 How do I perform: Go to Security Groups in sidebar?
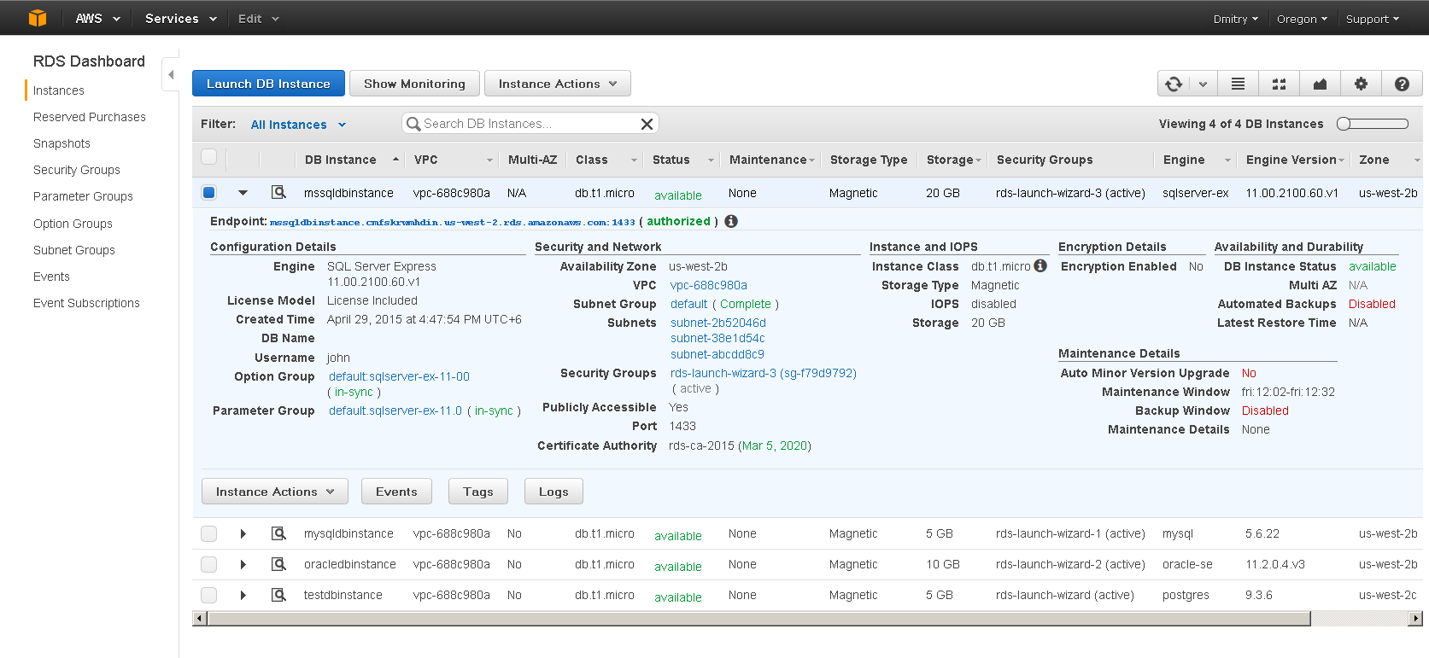77,170
